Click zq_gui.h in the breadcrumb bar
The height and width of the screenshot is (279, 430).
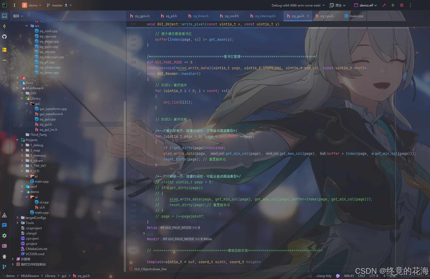(84, 276)
